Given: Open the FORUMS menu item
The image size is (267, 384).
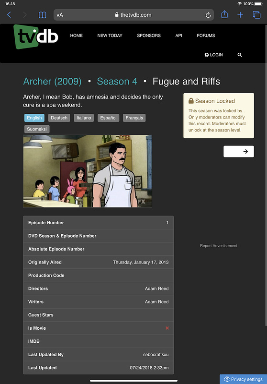Looking at the screenshot, I should coord(206,36).
